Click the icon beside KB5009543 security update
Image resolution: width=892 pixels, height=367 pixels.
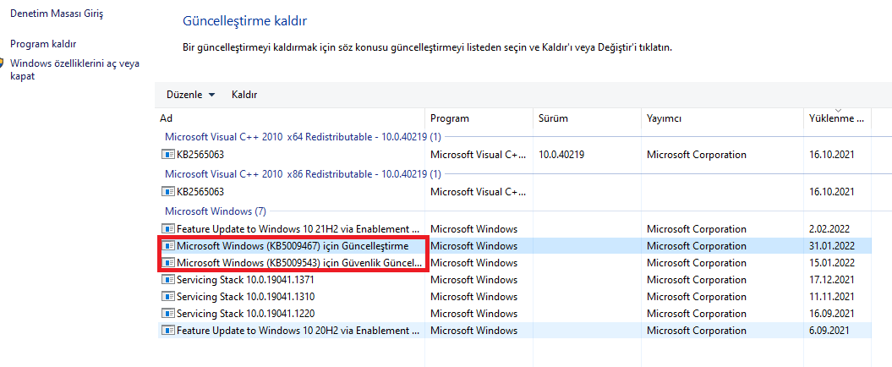[167, 263]
